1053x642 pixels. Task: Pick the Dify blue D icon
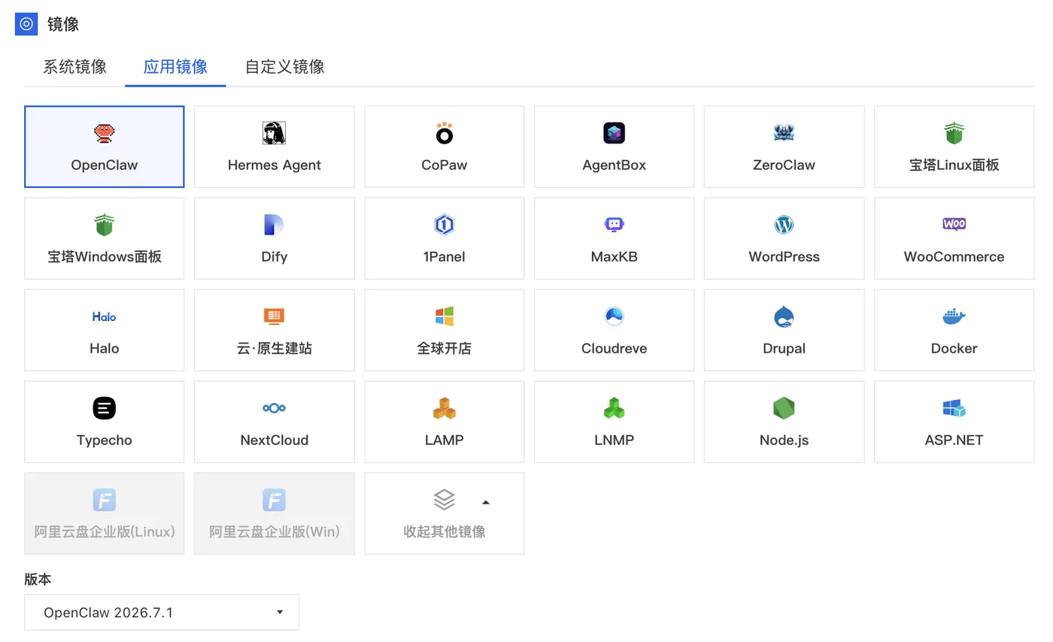coord(274,225)
